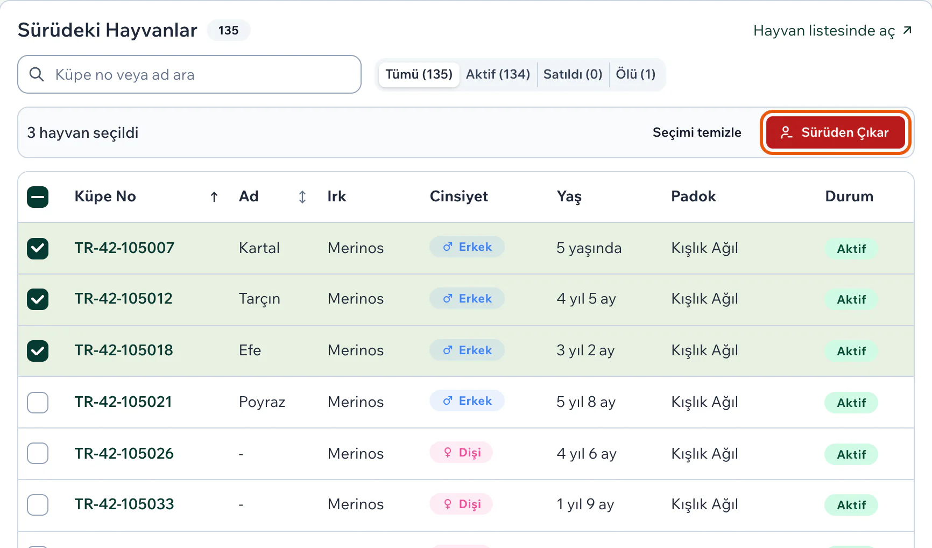
Task: Click the Aktif status in Poyraz row
Action: tap(851, 403)
